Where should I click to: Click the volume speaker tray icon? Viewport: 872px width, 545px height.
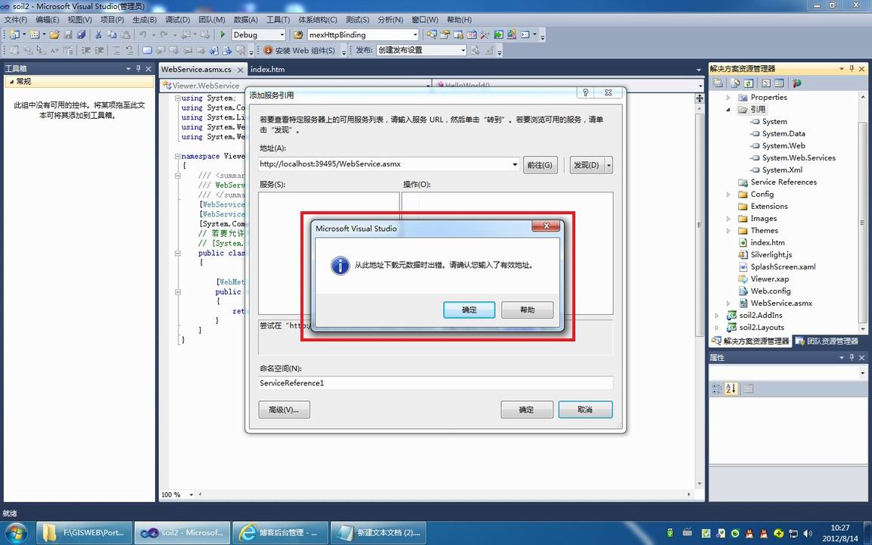tap(808, 533)
